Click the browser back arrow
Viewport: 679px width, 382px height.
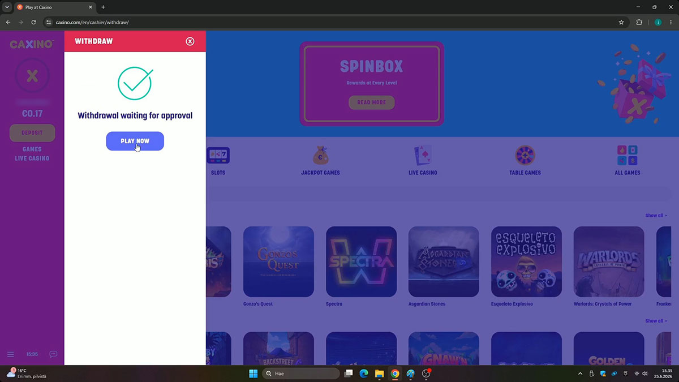tap(8, 22)
